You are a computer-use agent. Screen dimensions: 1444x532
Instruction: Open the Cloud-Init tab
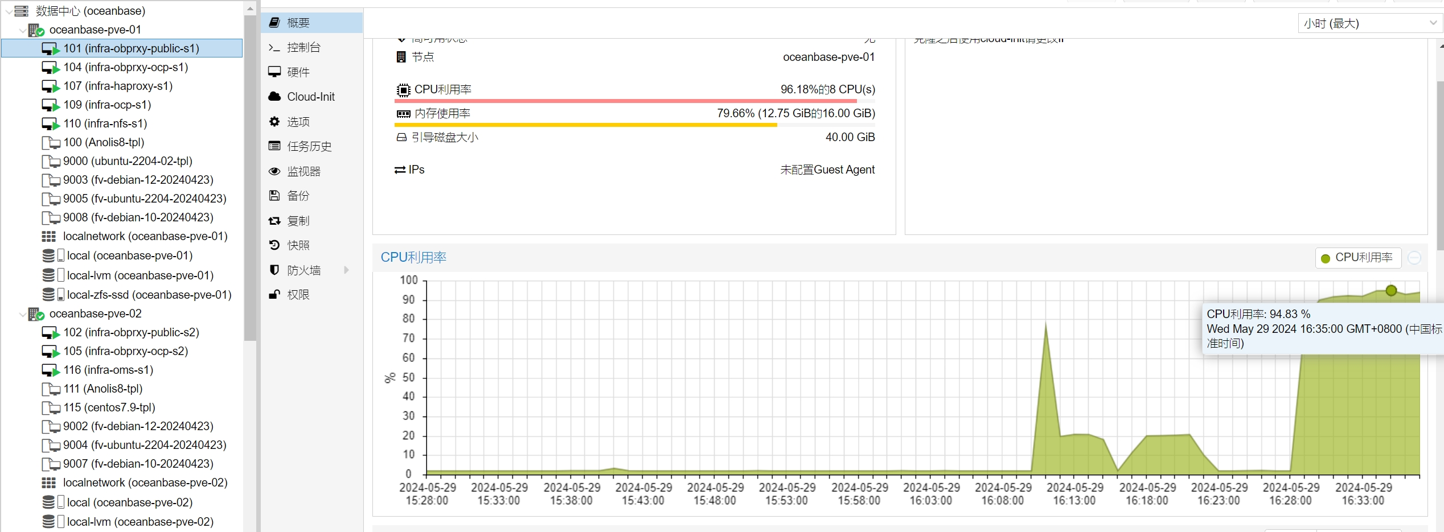312,97
